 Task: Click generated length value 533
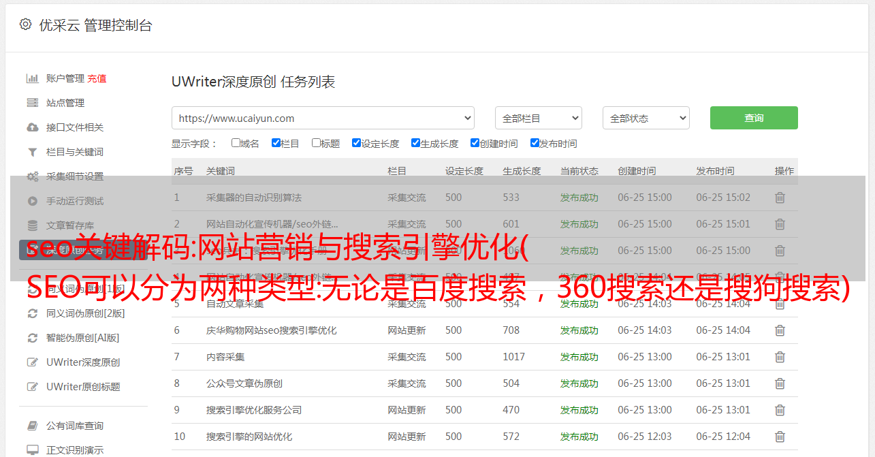point(511,198)
